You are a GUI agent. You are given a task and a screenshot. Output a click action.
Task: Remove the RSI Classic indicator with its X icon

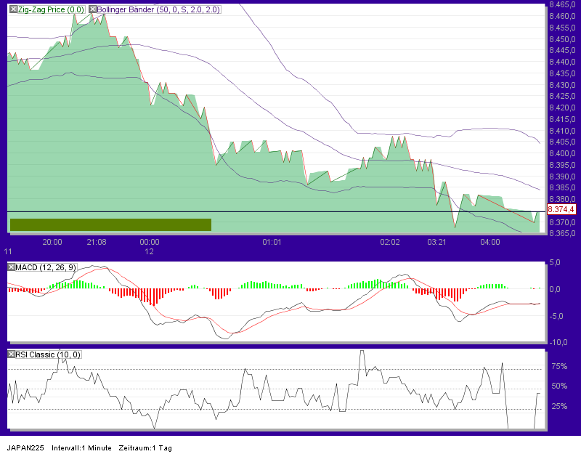coord(11,354)
